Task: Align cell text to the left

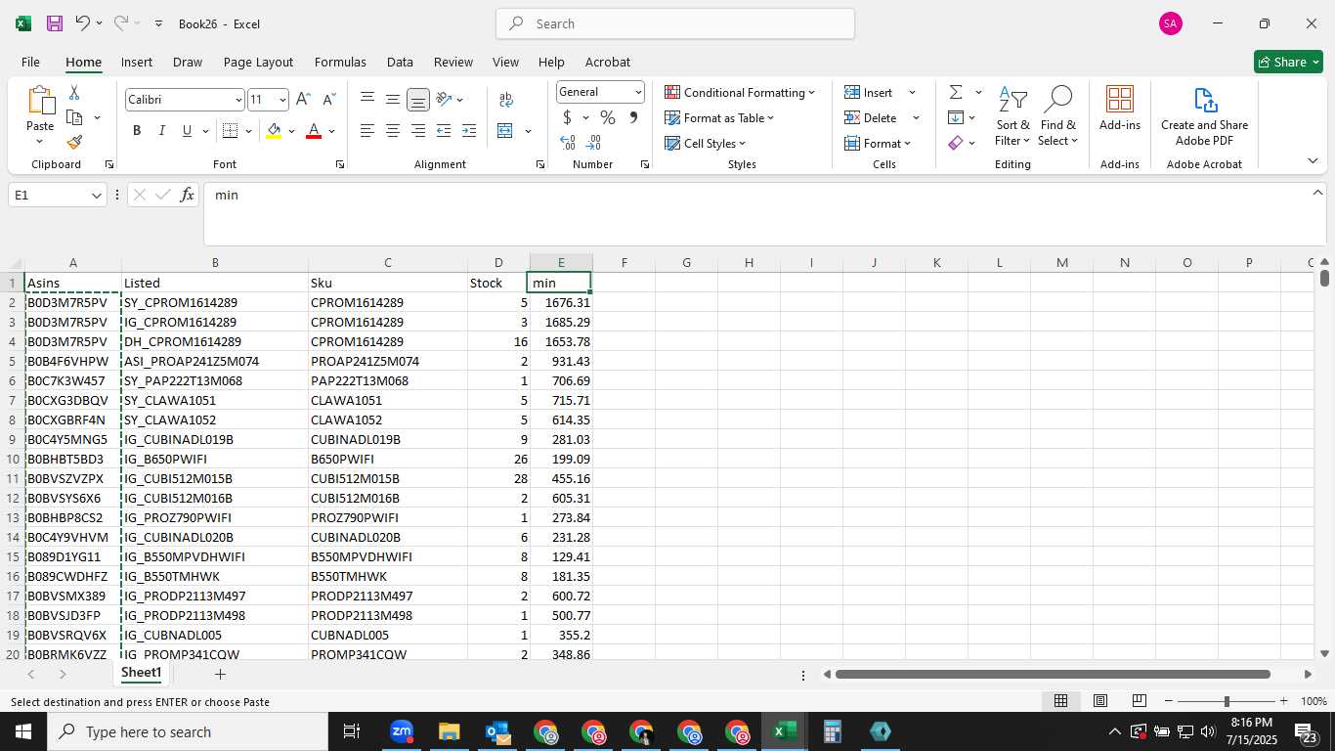Action: pos(367,131)
